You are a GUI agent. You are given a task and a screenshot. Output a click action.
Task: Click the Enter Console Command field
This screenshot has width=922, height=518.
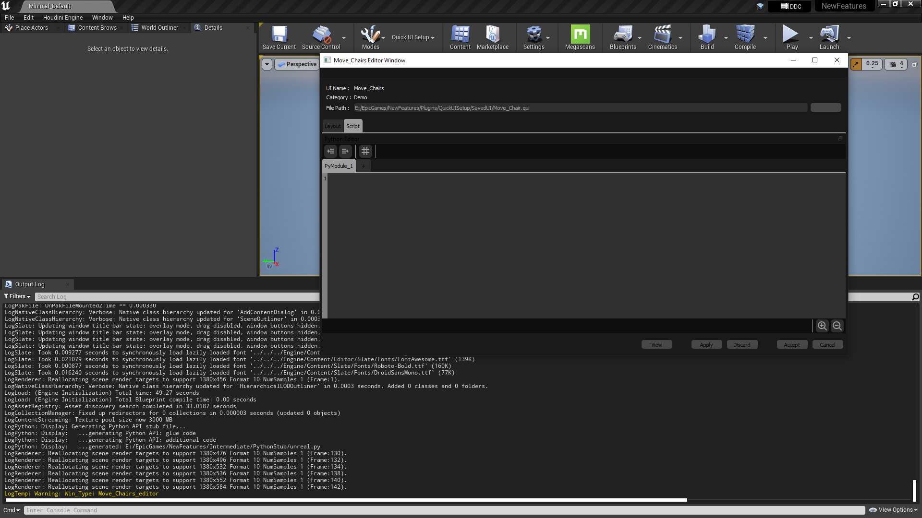(192, 510)
